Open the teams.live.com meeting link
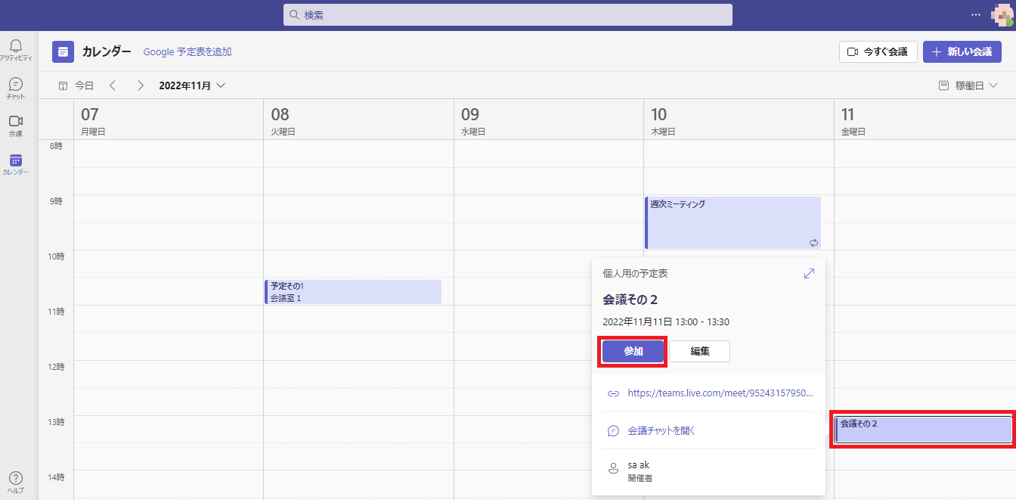1016x500 pixels. point(720,393)
